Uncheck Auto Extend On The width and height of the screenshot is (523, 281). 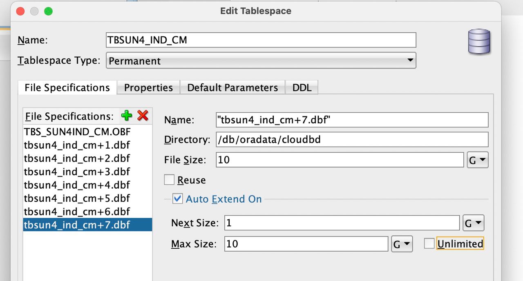pyautogui.click(x=178, y=199)
